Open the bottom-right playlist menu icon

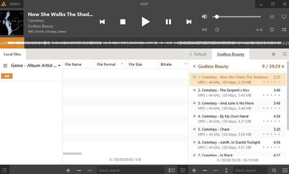[285, 170]
